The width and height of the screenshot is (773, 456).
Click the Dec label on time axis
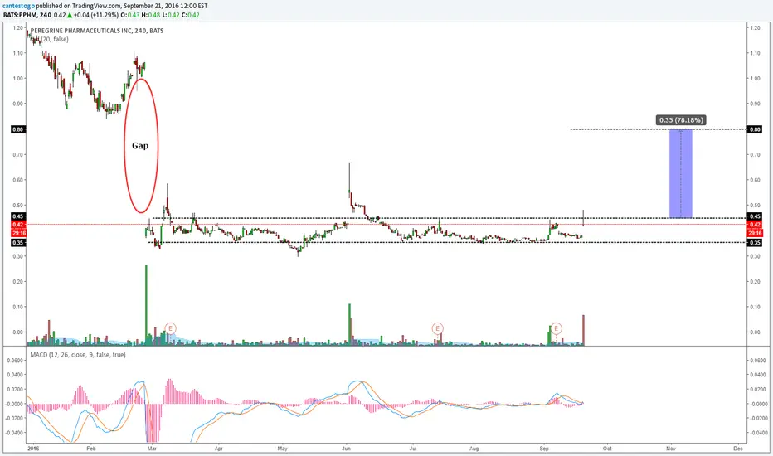pyautogui.click(x=738, y=449)
